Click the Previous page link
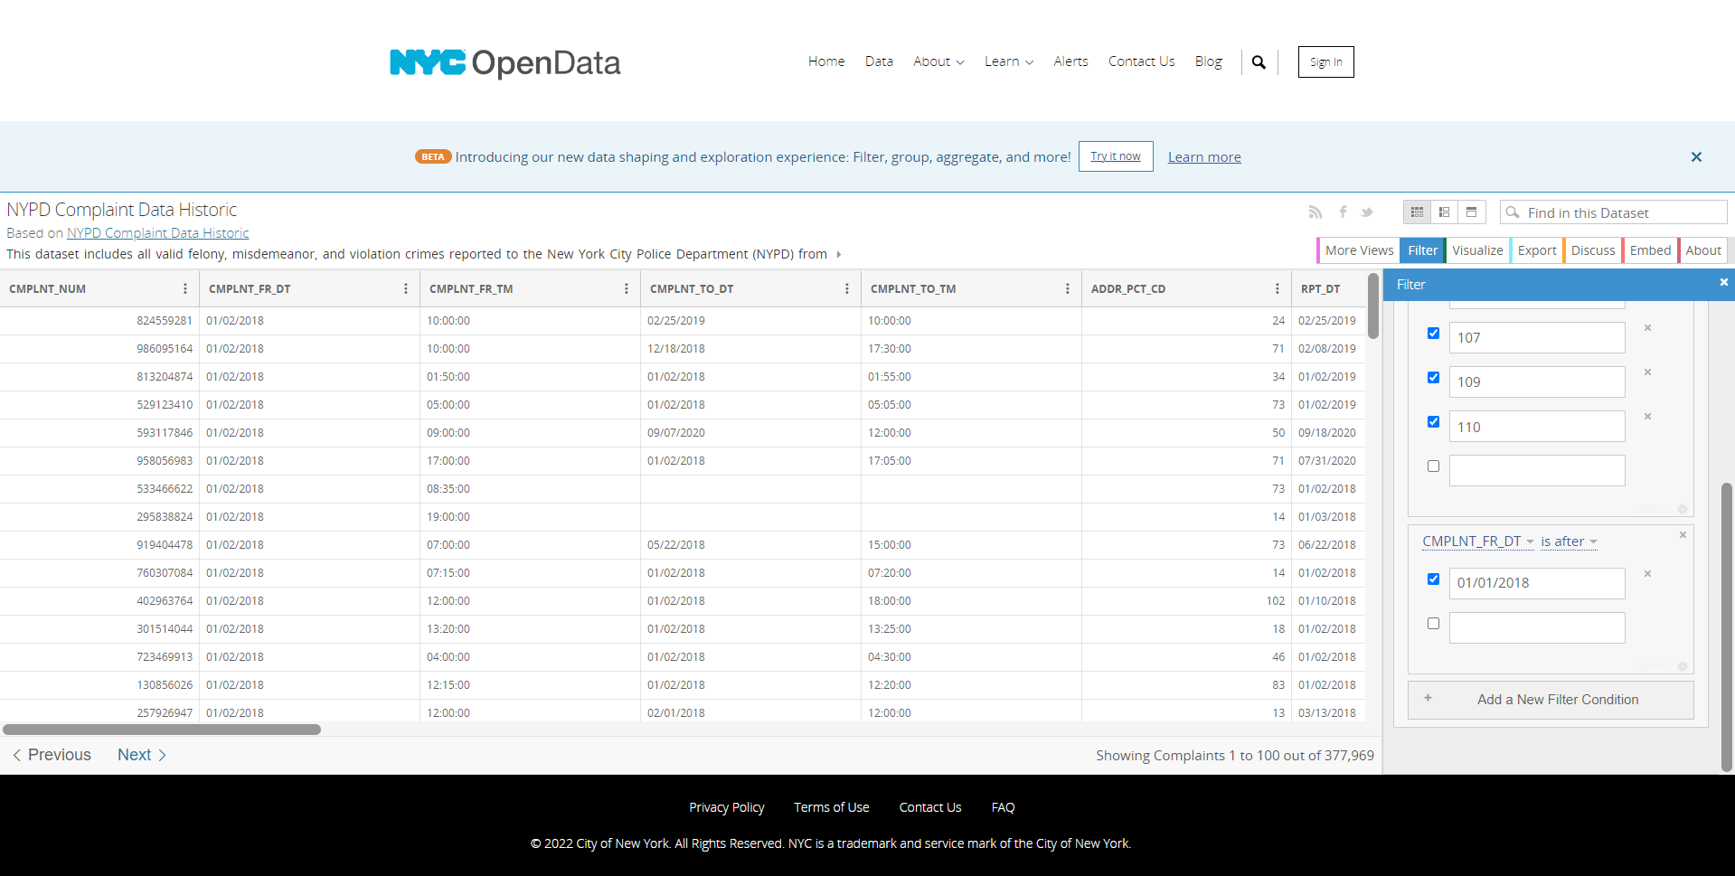Screen dimensions: 1735x876 click(52, 755)
